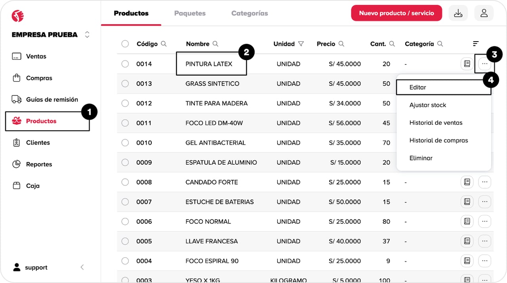Viewport: 507px width, 283px height.
Task: Select the row checkbox for PINTURA LATEX
Action: coord(125,64)
